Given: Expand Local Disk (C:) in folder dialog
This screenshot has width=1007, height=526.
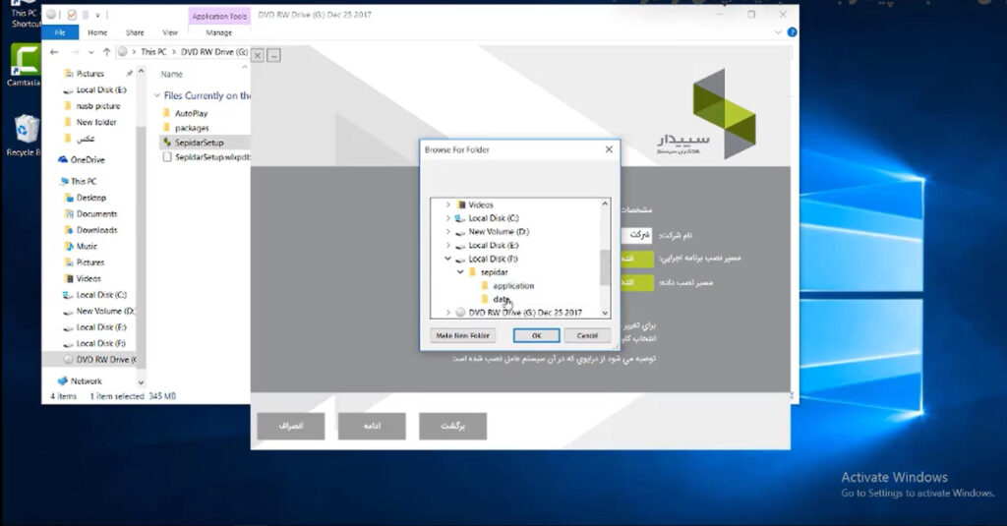Looking at the screenshot, I should click(448, 218).
